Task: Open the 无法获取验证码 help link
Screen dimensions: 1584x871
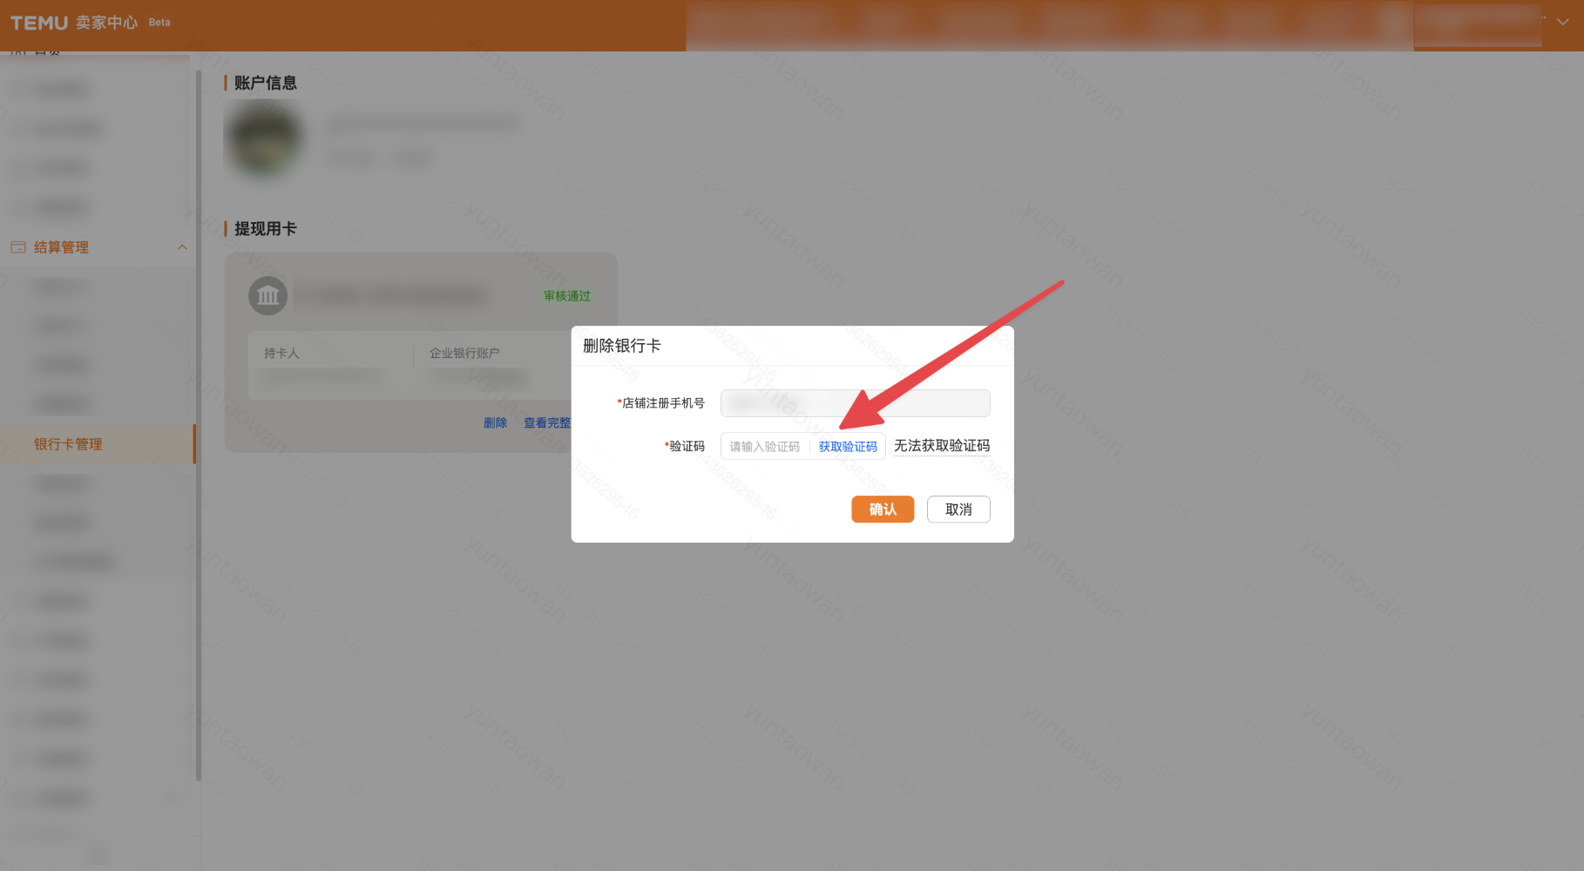Action: coord(941,446)
